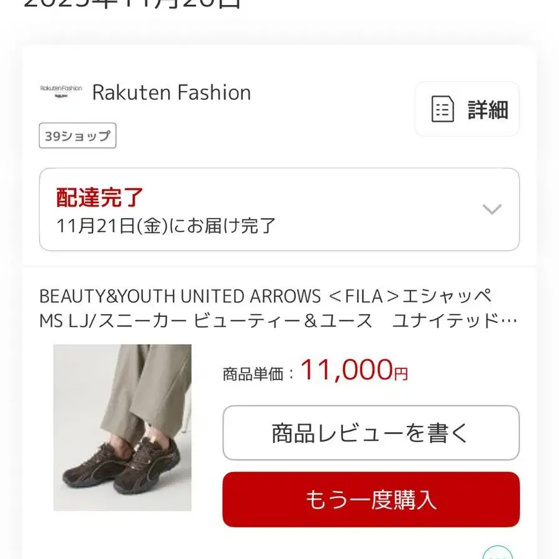This screenshot has height=559, width=559.
Task: Open second title line MS LJ/スニーカー
Action: pos(278,320)
